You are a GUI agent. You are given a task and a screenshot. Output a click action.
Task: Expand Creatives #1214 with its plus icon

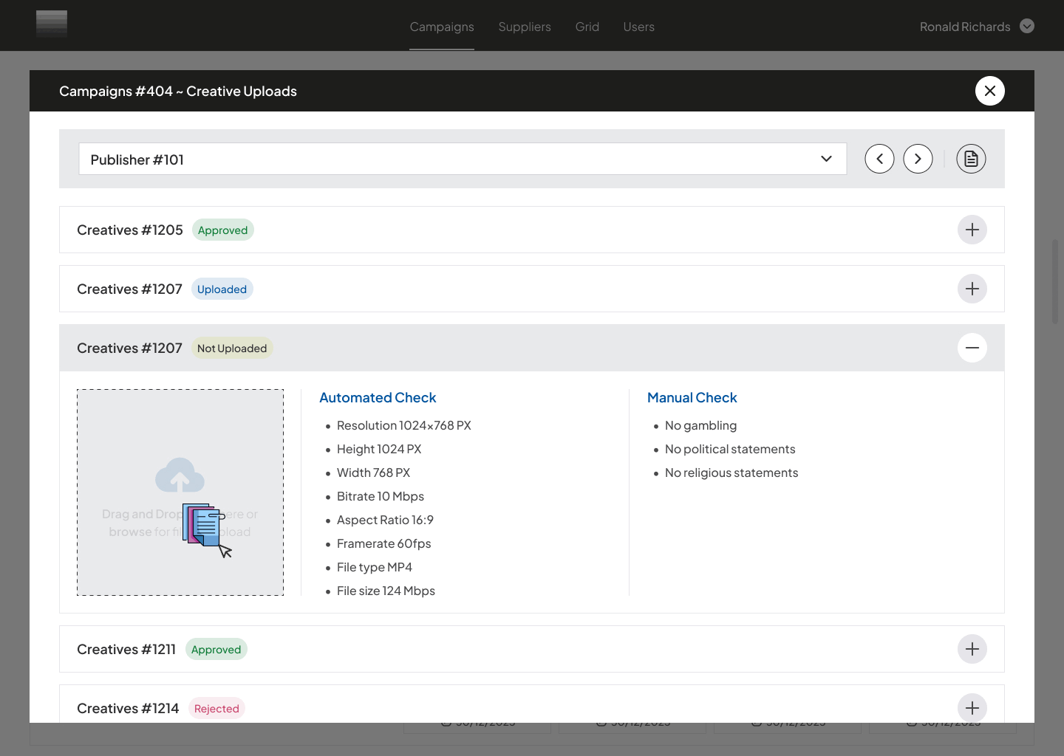[972, 708]
